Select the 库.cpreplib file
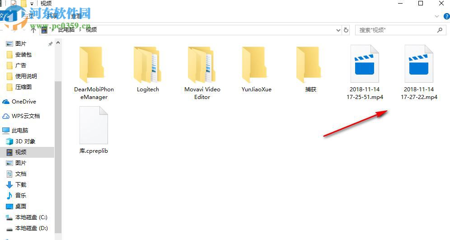This screenshot has width=450, height=240. (x=94, y=130)
